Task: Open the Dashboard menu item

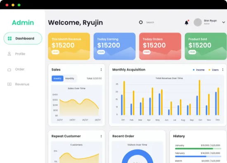Action: coord(23,38)
